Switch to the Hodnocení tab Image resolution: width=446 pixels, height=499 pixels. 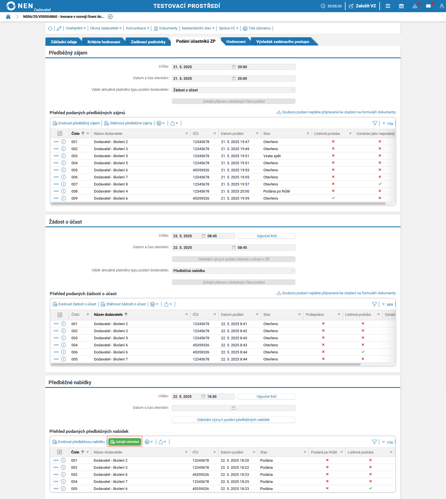pyautogui.click(x=236, y=42)
